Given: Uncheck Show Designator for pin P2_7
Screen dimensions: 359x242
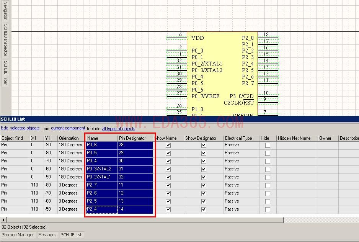Looking at the screenshot, I should pyautogui.click(x=204, y=185).
